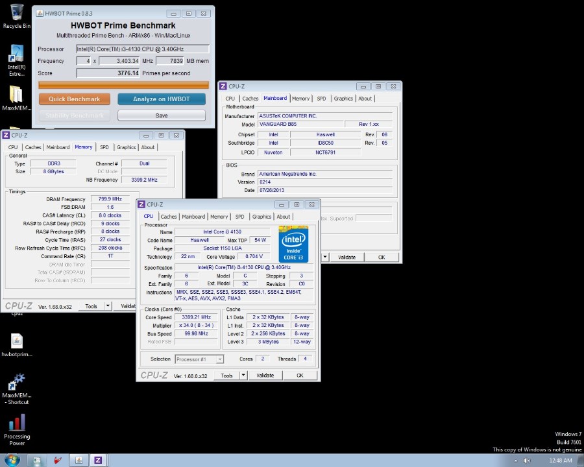Click OK in CPU-Z Mainboard window

pyautogui.click(x=382, y=257)
